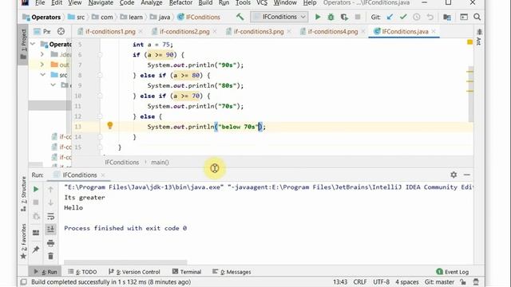Viewport: 511px width, 287px height.
Task: Close the IFConditions tab in the Run panel
Action: coord(103,175)
